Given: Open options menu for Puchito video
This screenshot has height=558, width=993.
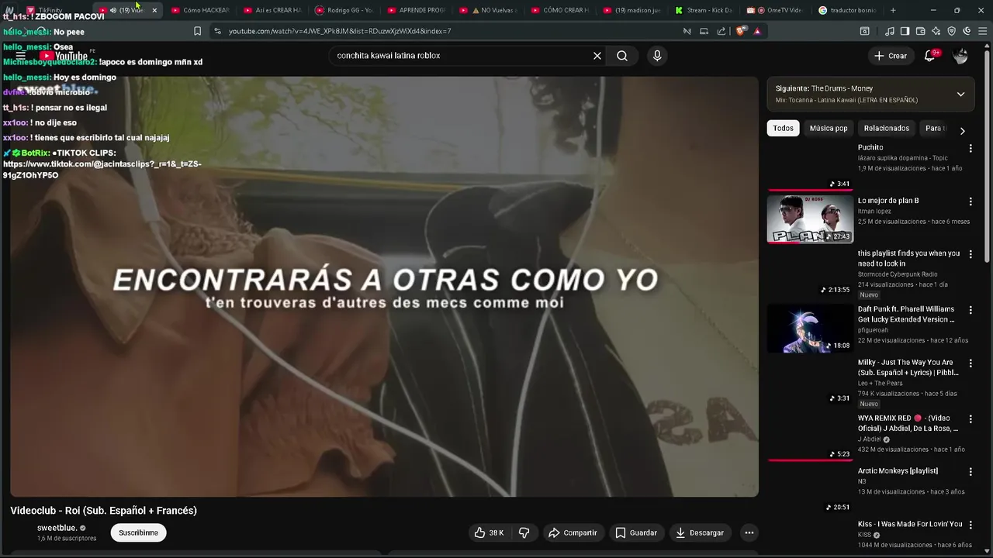Looking at the screenshot, I should (x=970, y=148).
